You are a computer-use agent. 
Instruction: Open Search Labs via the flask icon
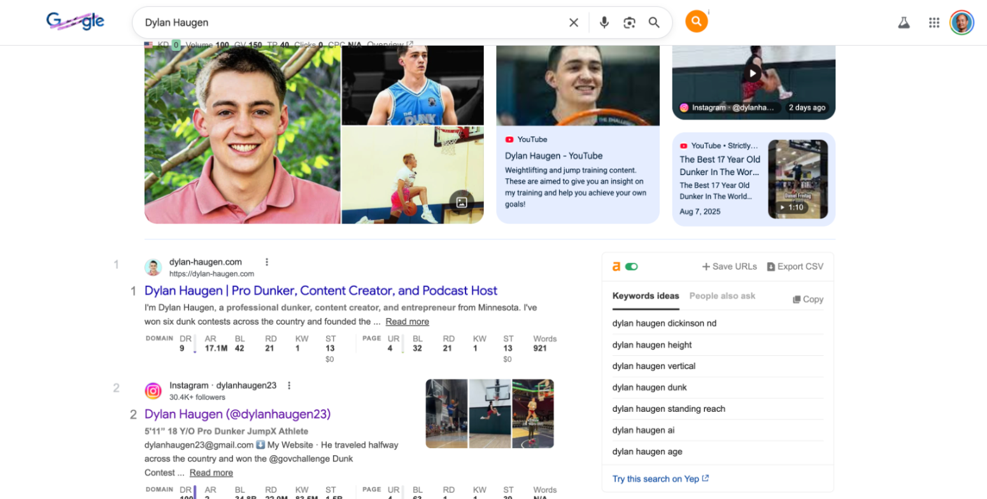pyautogui.click(x=904, y=21)
